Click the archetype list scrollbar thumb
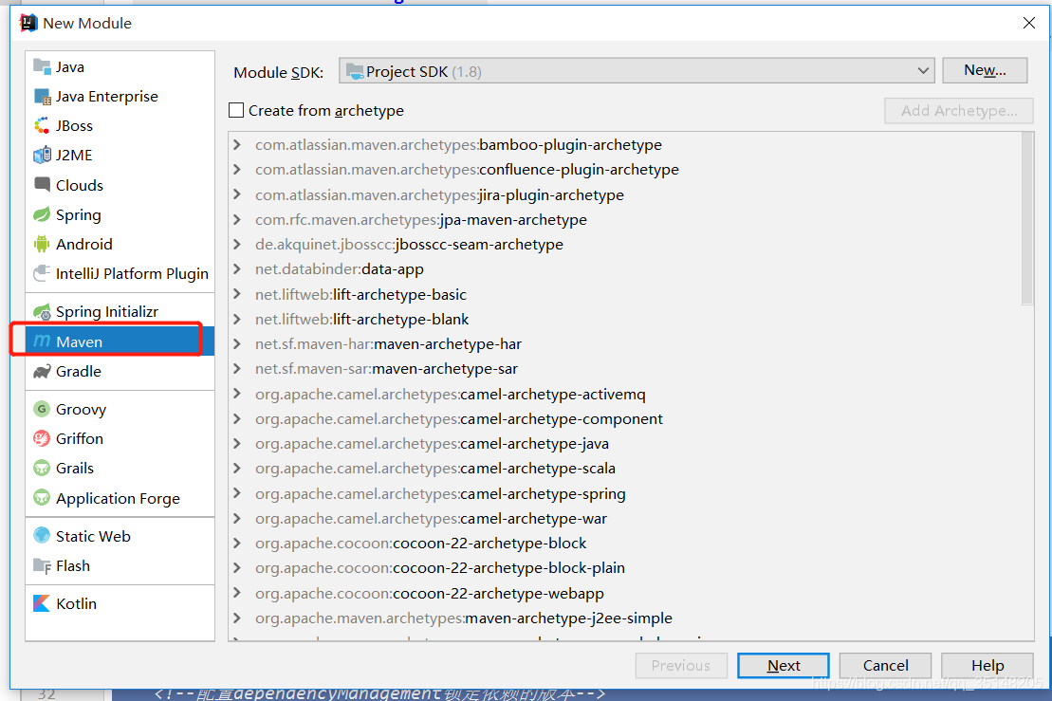 [x=1027, y=219]
